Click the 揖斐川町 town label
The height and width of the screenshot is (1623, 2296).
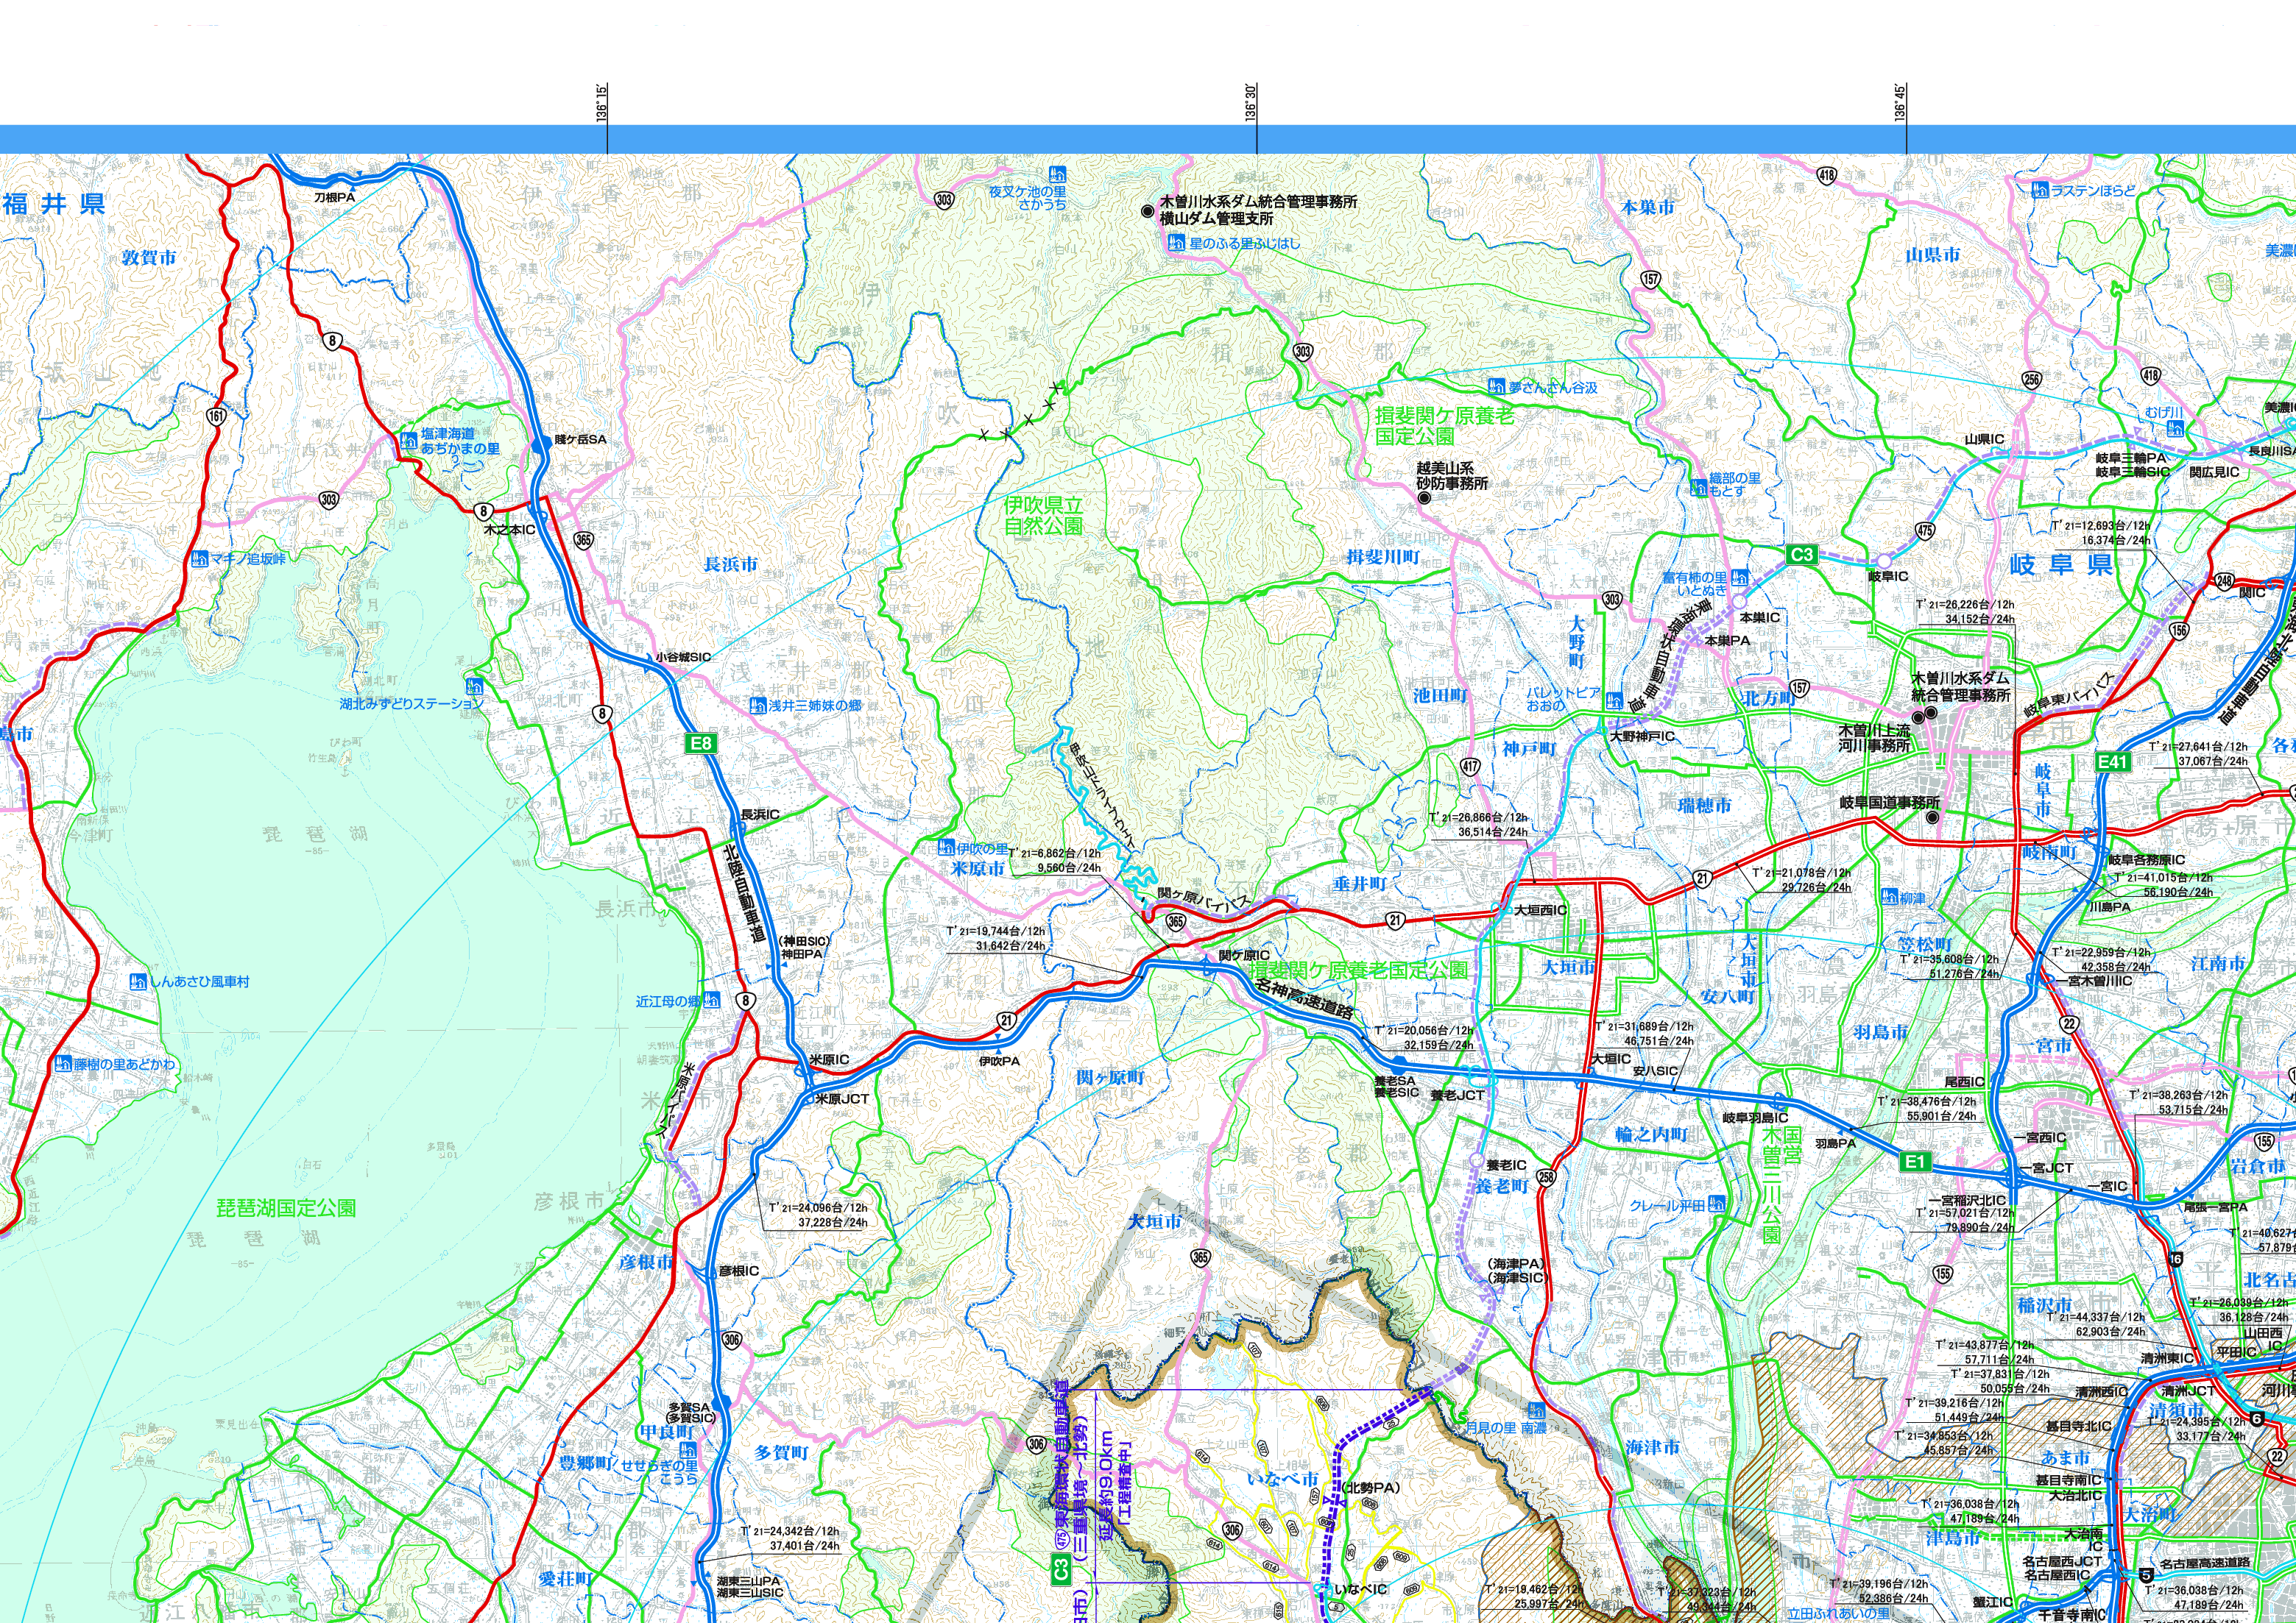1383,557
